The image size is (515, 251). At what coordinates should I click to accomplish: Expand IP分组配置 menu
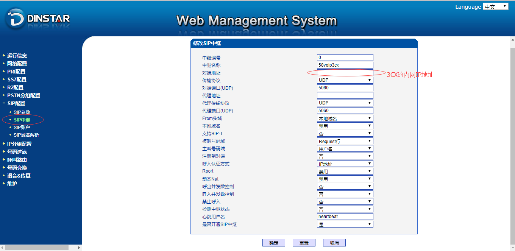(19, 144)
